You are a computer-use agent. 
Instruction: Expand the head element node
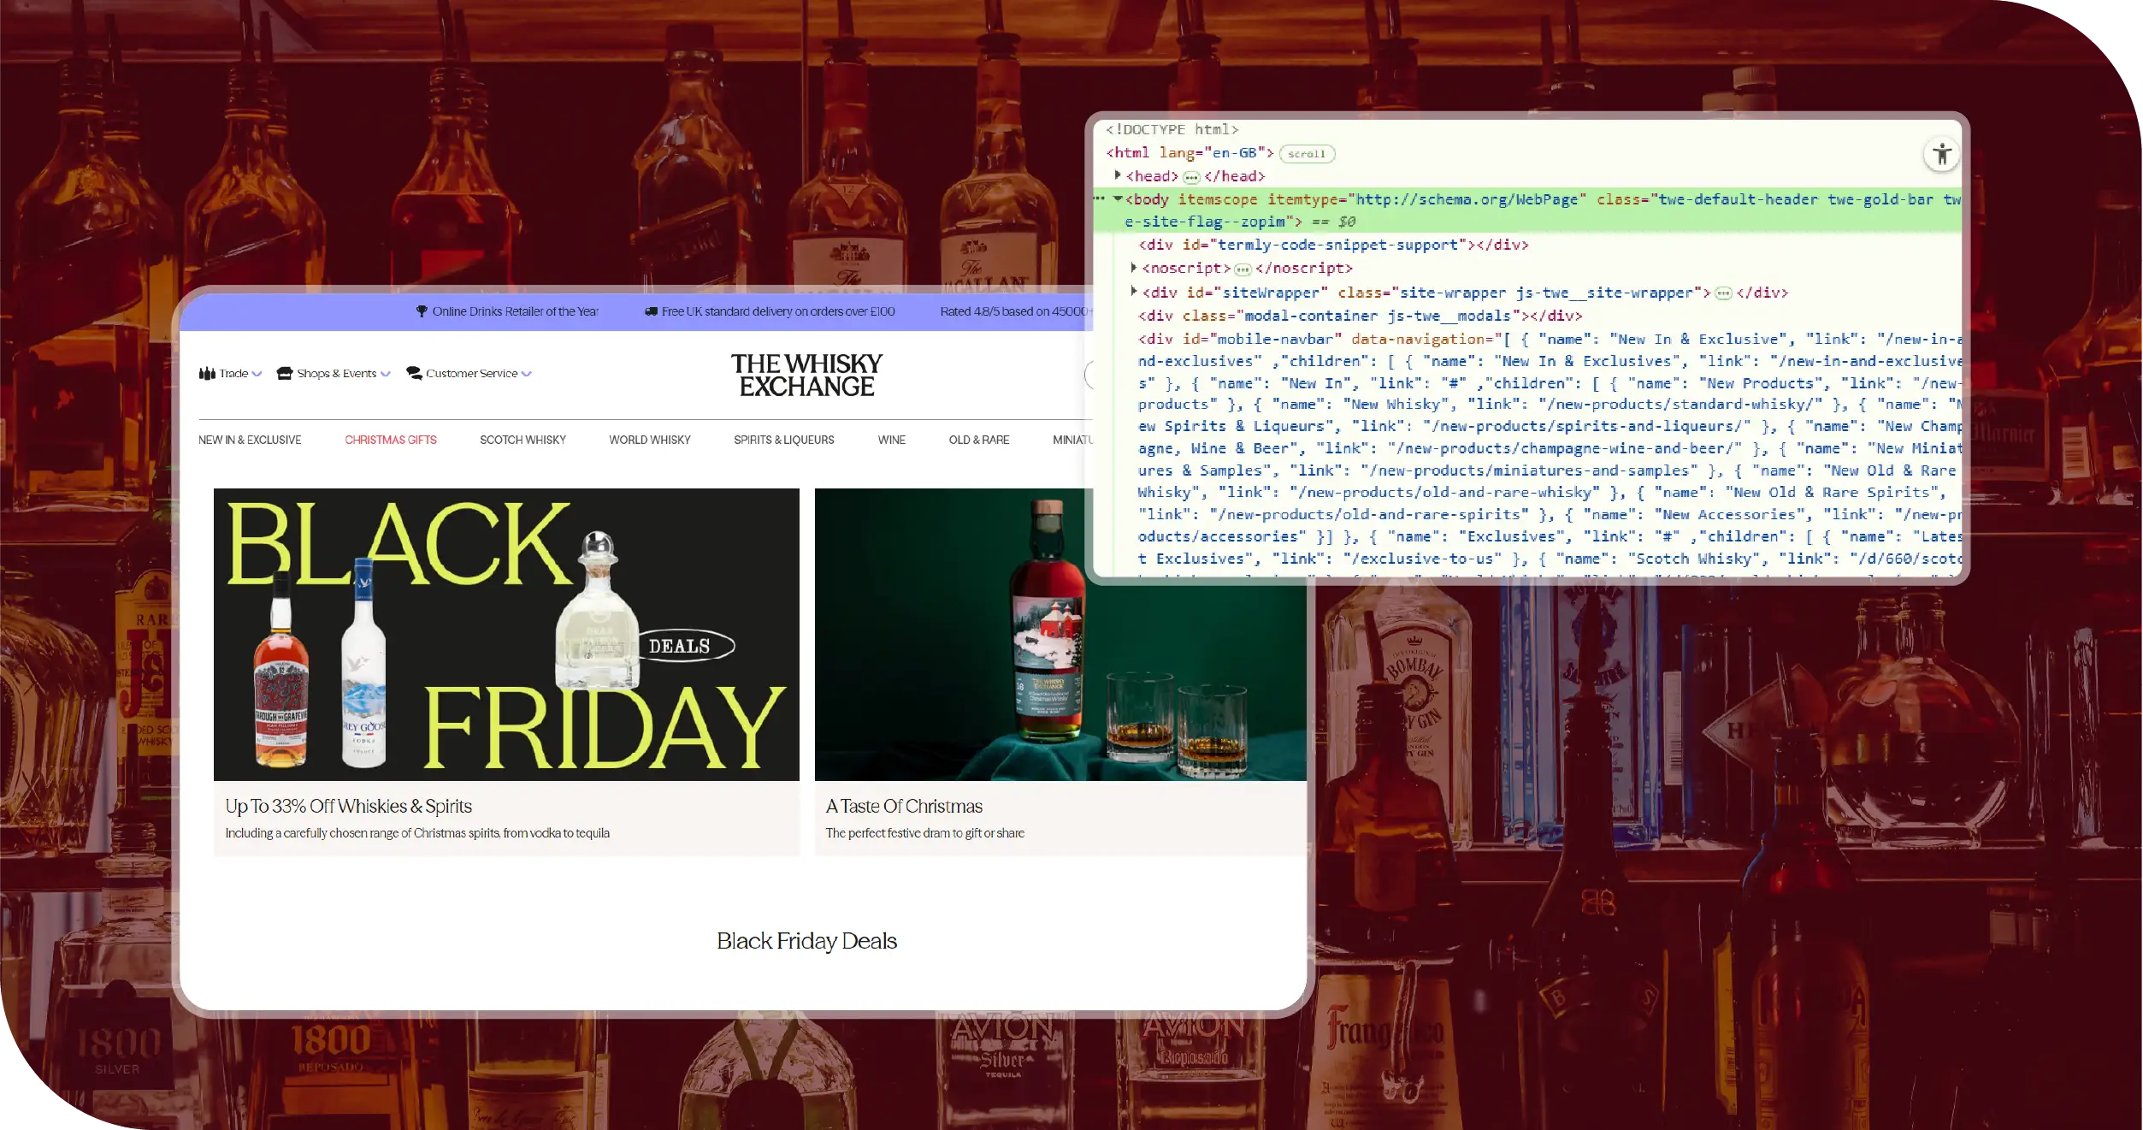tap(1118, 175)
